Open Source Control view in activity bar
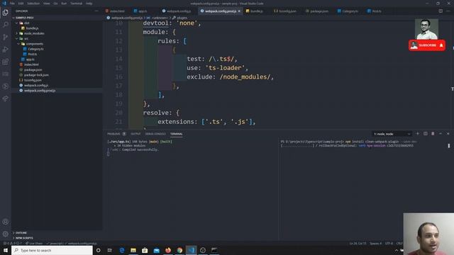Screen dimensions: 454x255 [5, 37]
